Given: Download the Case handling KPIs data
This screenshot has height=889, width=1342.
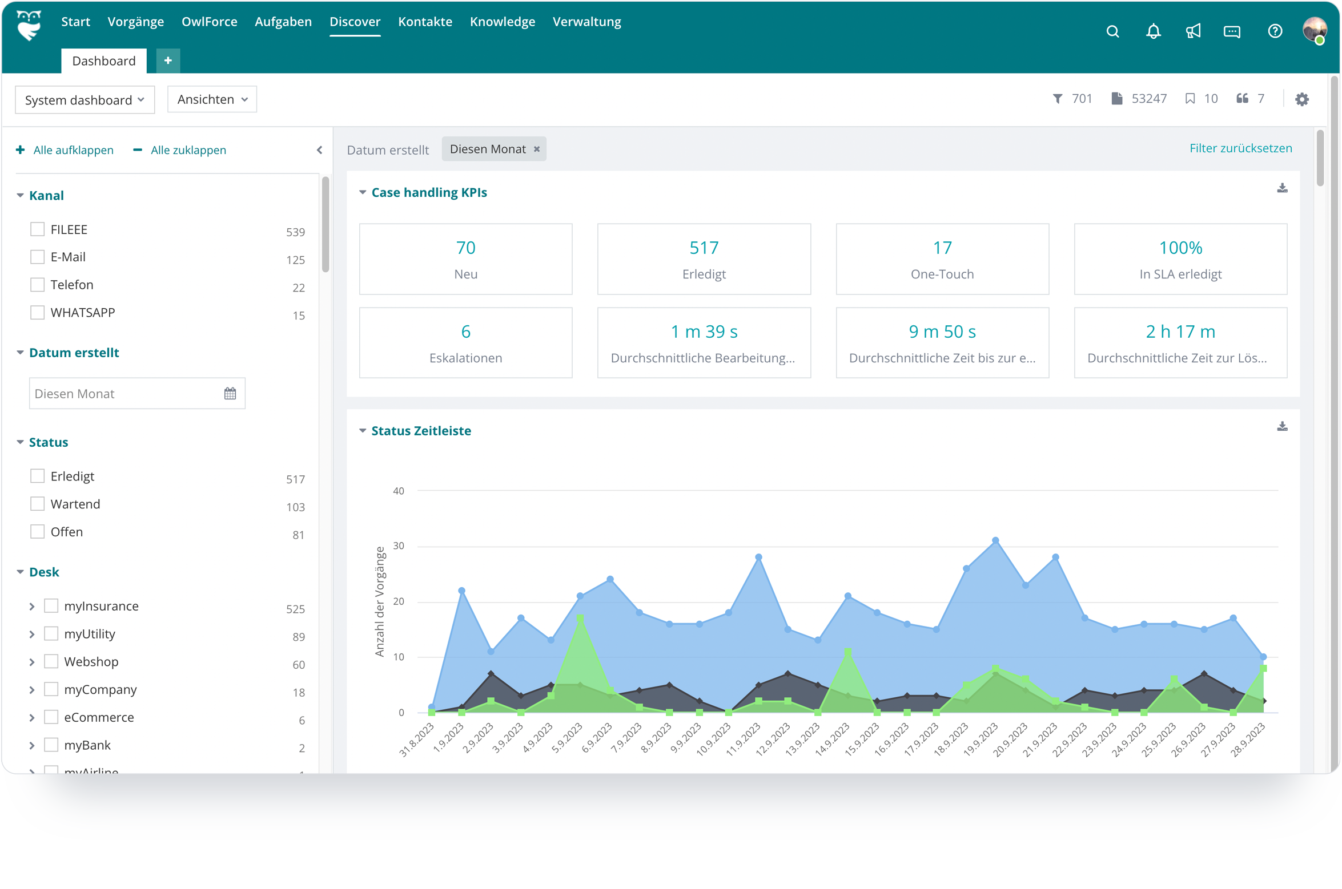Looking at the screenshot, I should click(1282, 188).
